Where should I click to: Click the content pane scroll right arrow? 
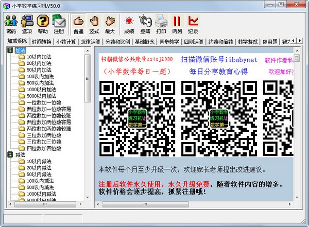(289, 204)
